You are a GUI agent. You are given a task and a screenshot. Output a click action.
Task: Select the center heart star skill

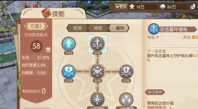97,72
